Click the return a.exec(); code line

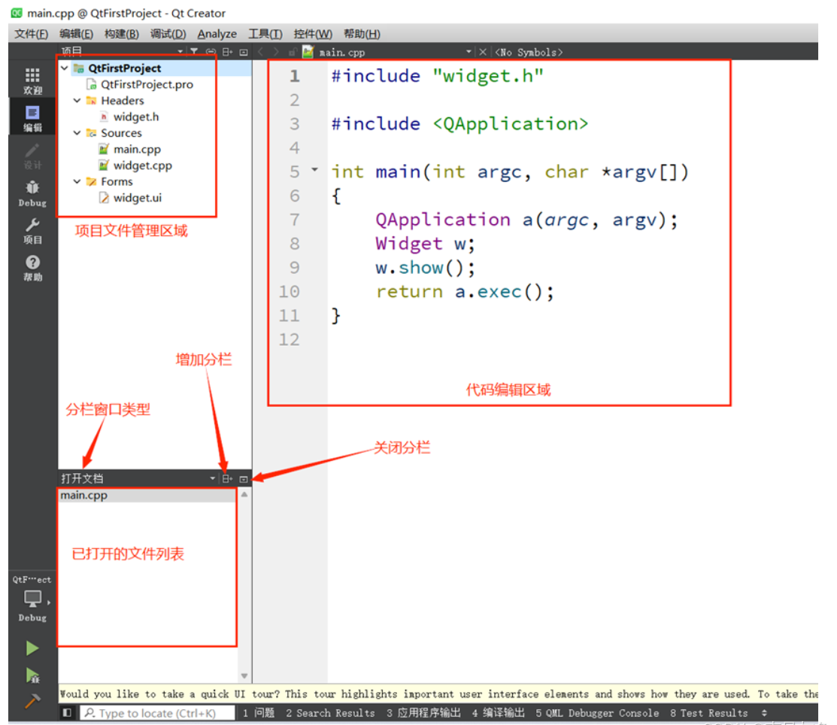[x=465, y=292]
